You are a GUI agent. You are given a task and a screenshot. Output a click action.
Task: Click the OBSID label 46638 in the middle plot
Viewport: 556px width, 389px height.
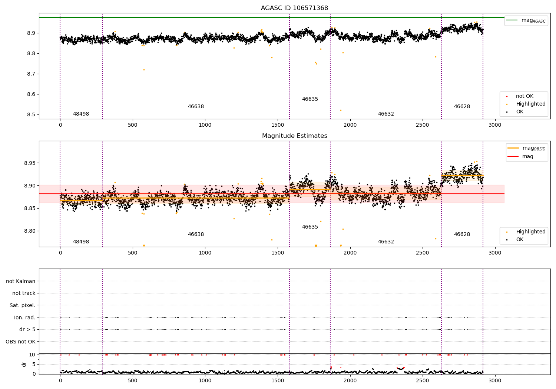pos(196,235)
